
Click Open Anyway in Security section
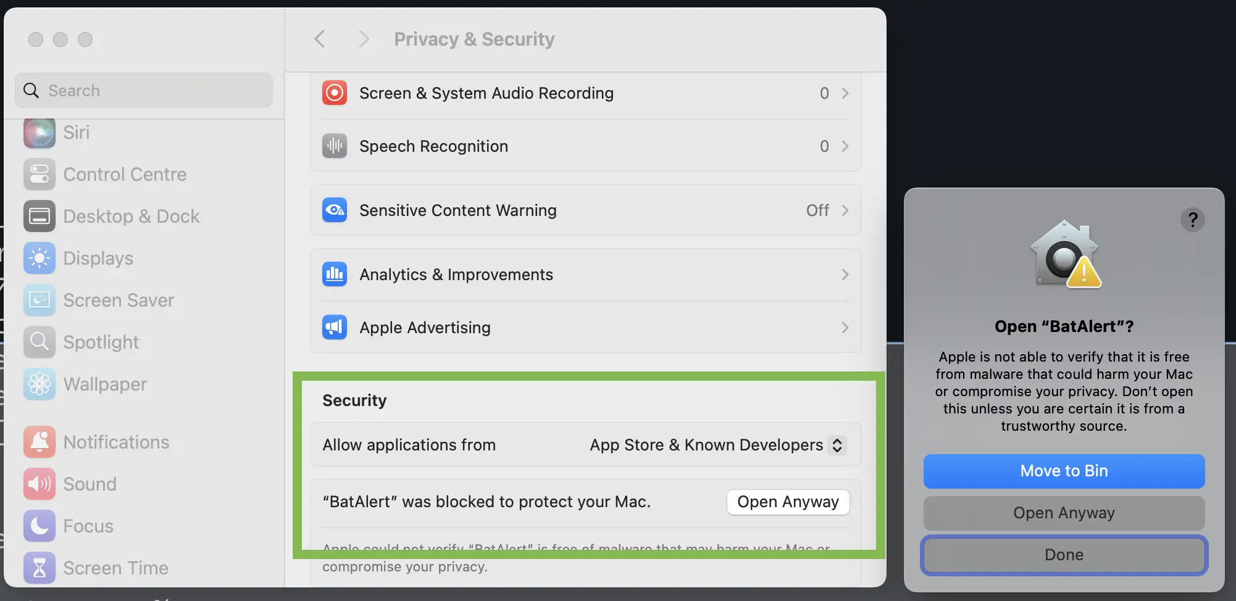click(788, 502)
